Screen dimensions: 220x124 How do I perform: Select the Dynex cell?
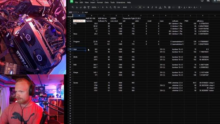[x=79, y=83]
